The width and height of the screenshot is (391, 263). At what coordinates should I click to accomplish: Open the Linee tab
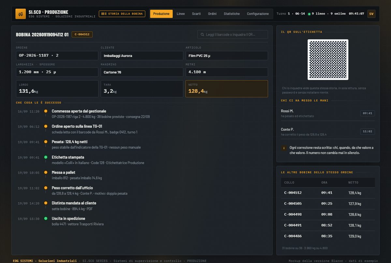[x=181, y=14]
